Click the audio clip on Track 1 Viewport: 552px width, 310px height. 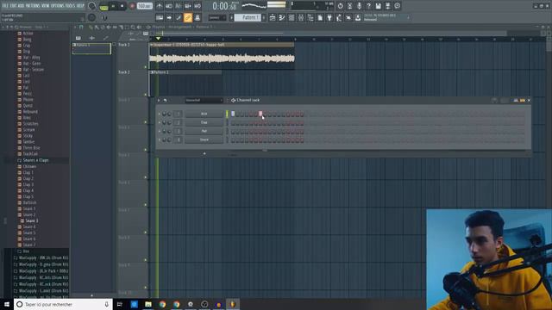[223, 56]
